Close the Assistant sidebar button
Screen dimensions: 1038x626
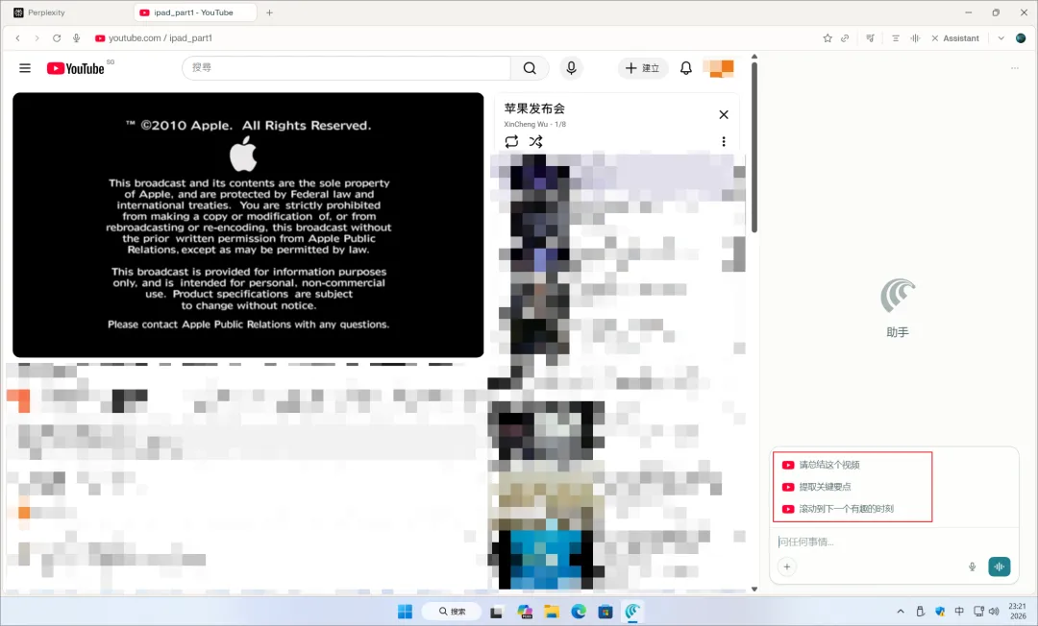(x=954, y=38)
